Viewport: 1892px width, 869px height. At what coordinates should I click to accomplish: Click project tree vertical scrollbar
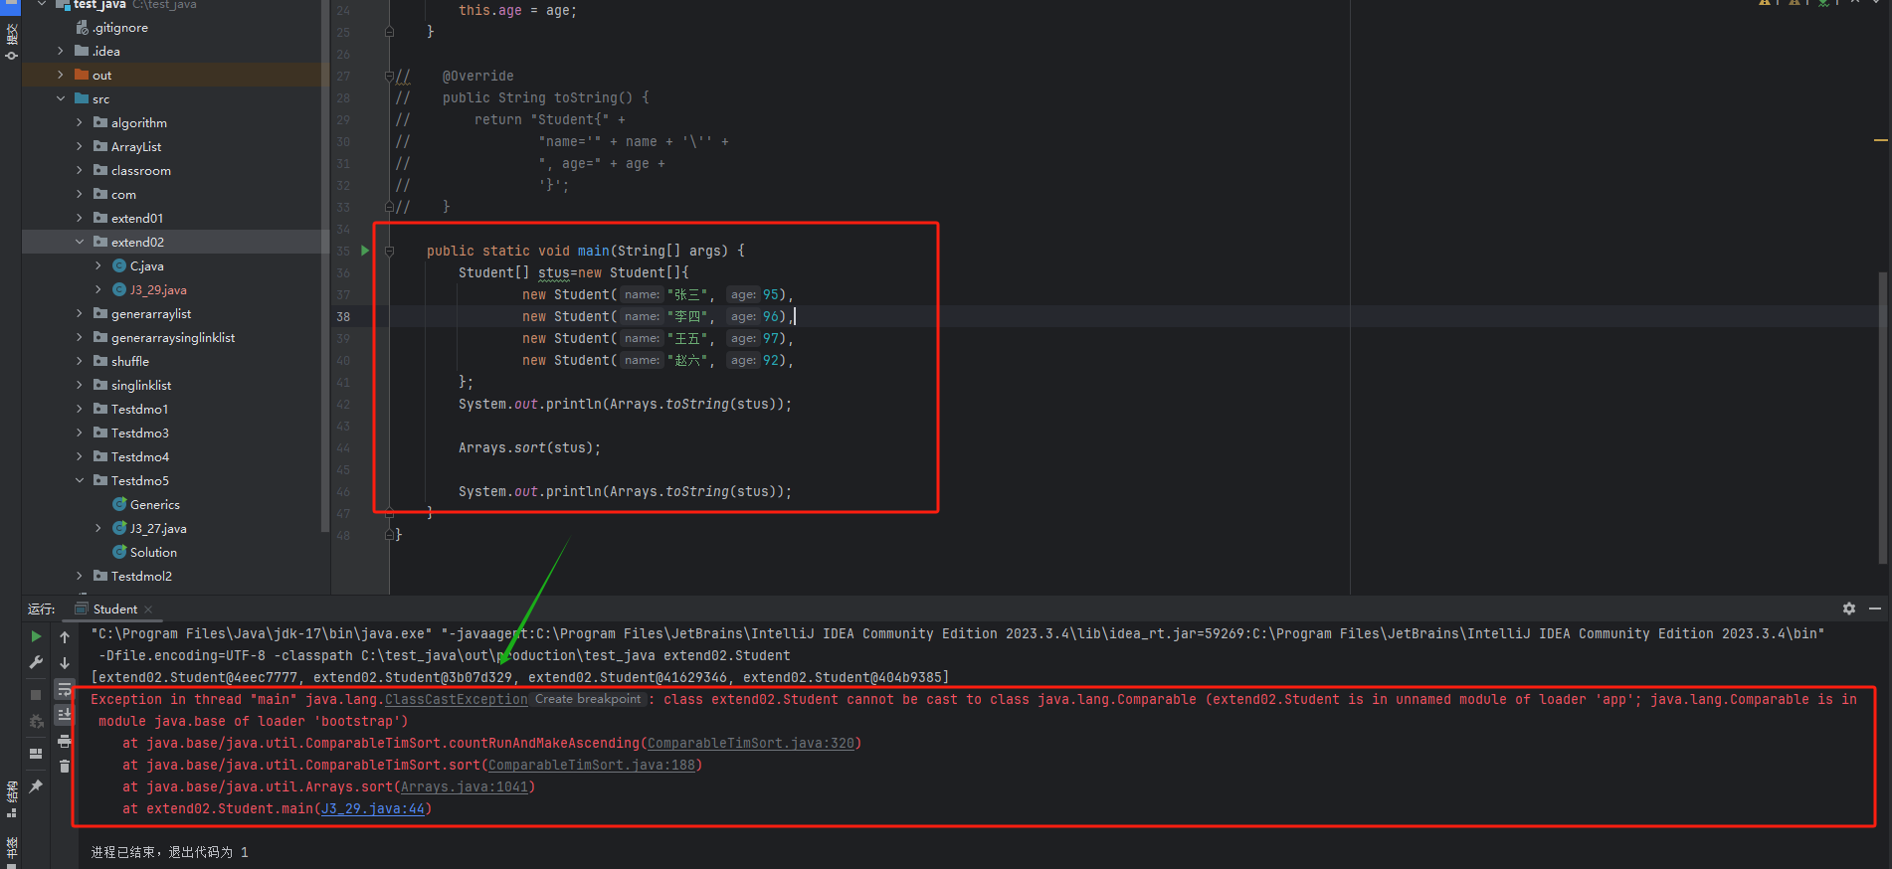324,266
